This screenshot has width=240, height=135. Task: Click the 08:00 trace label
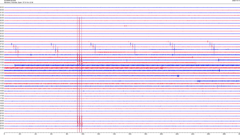pos(2,49)
